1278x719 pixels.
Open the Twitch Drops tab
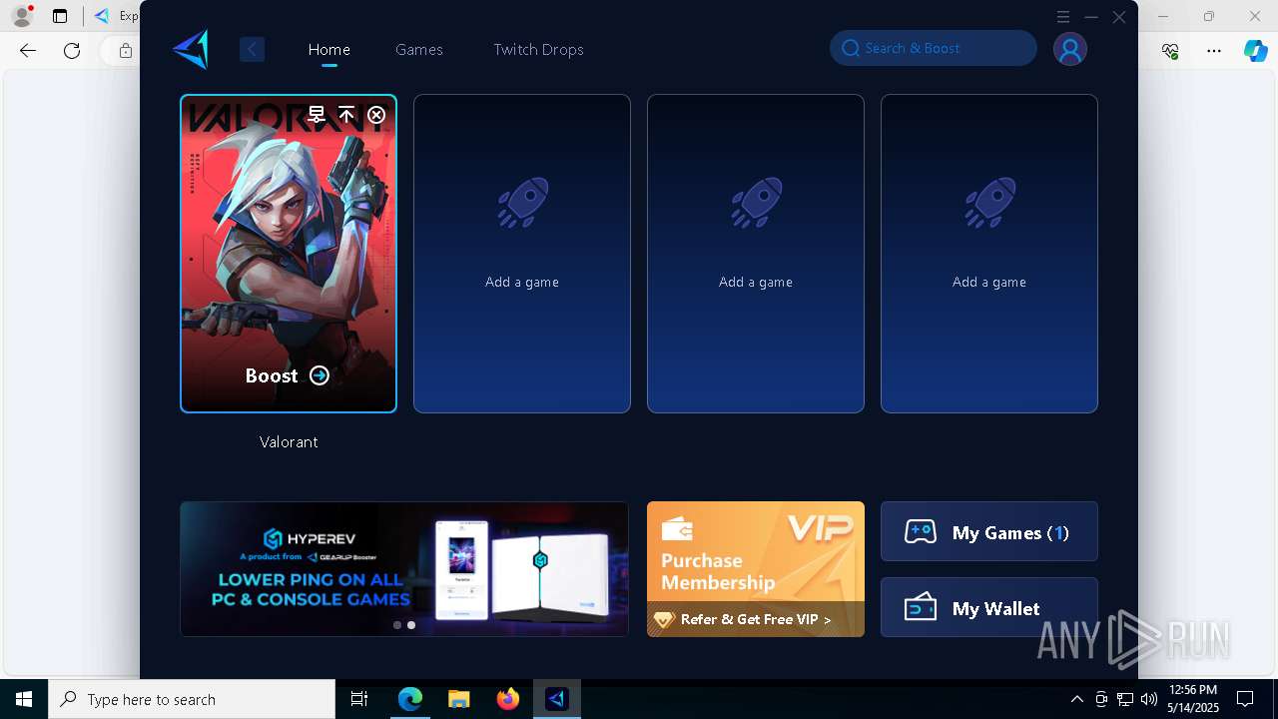(538, 49)
